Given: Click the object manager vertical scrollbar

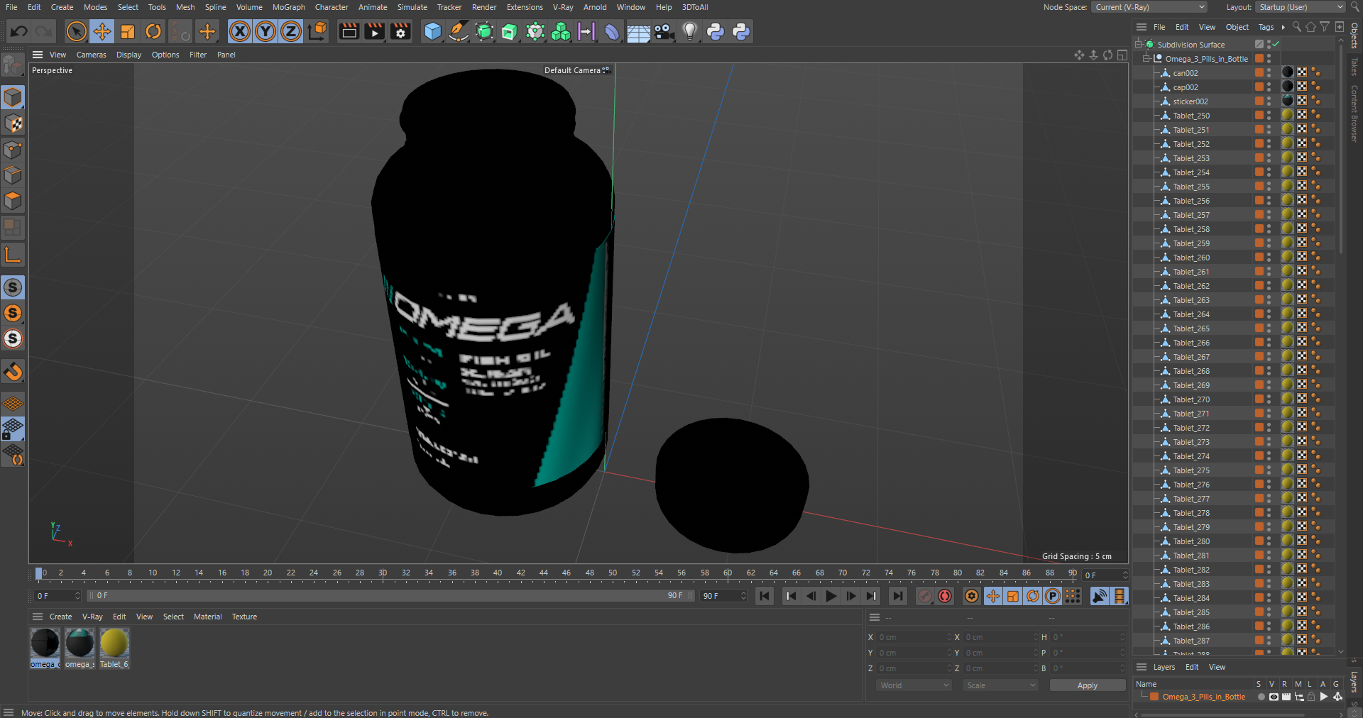Looking at the screenshot, I should tap(1340, 150).
